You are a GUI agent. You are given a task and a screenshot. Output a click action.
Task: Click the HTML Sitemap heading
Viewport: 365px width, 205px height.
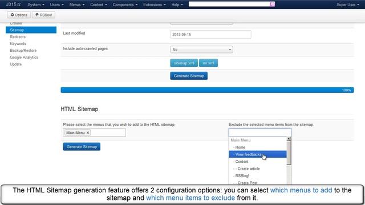79,109
